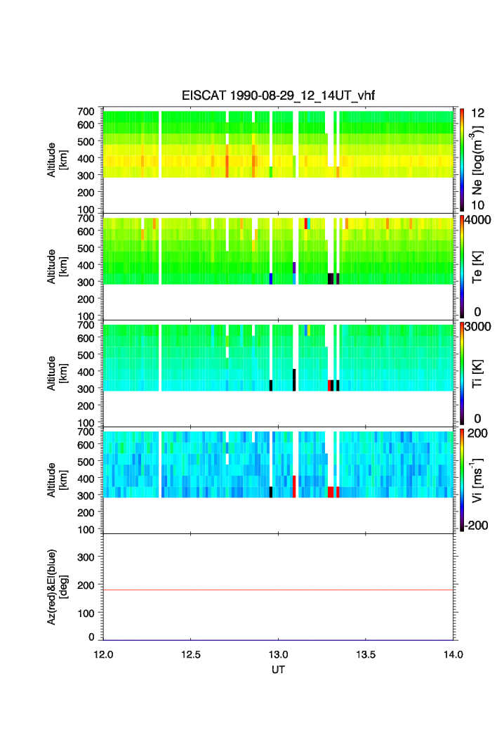Click the 14.0 tick label on UT axis

click(x=453, y=654)
